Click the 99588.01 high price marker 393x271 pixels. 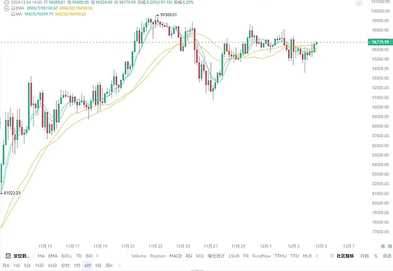(166, 15)
